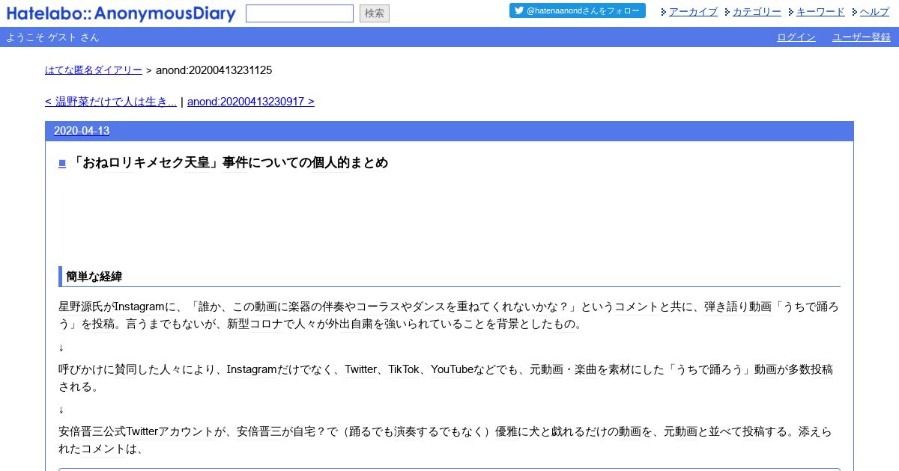Open the キーワード keyword link

(x=820, y=11)
